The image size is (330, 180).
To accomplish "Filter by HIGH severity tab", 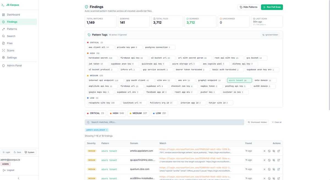I will click(117, 113).
